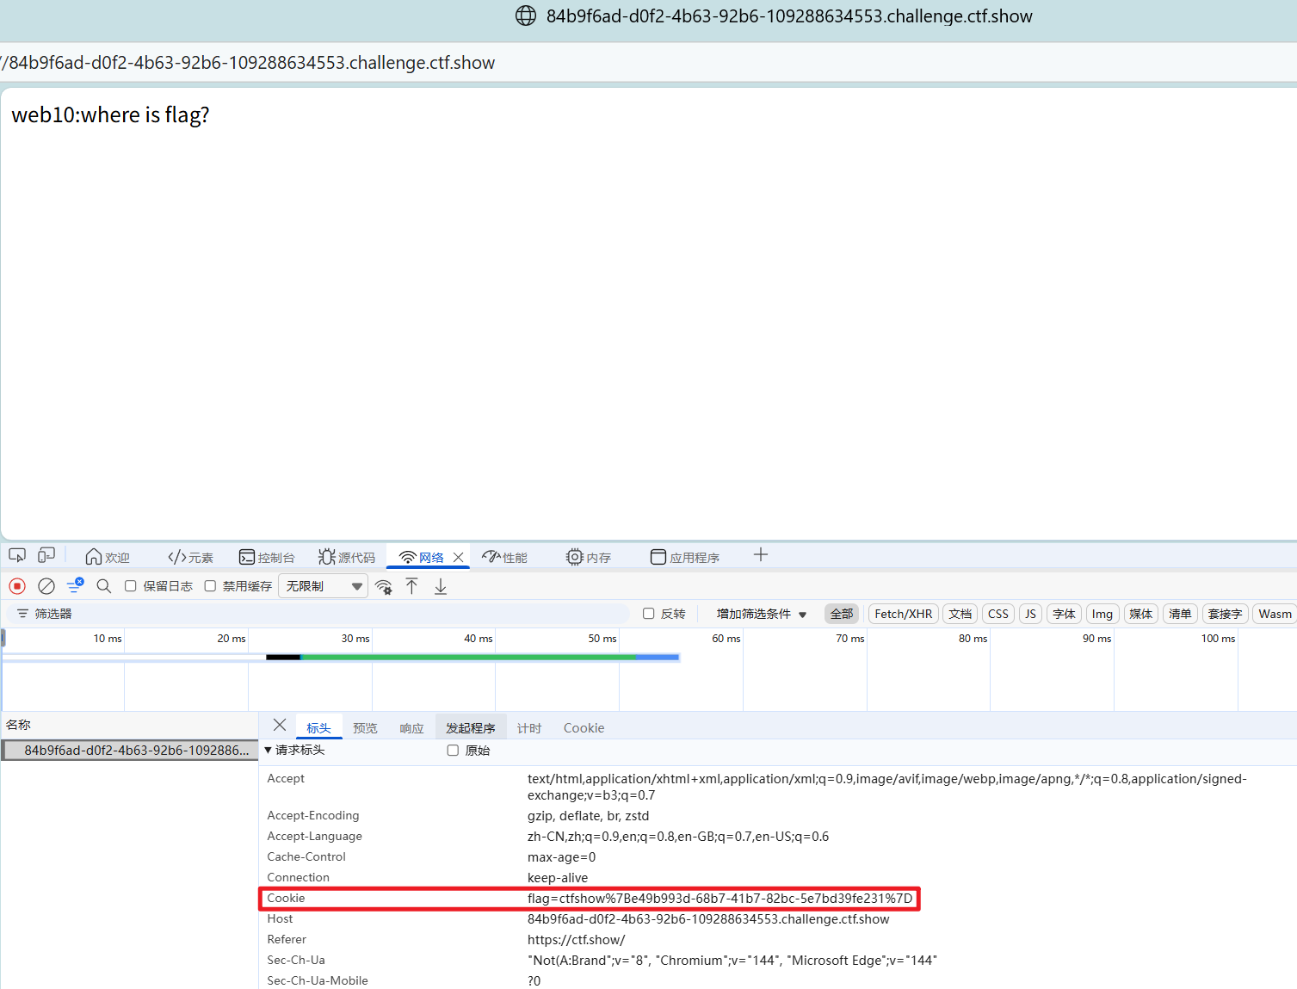Click the Accept-Encoding value gzip, deflate
Image resolution: width=1297 pixels, height=989 pixels.
(x=589, y=816)
